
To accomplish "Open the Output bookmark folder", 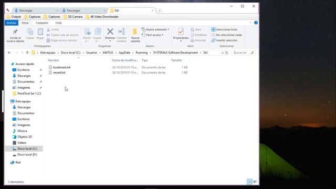I will (x=14, y=16).
